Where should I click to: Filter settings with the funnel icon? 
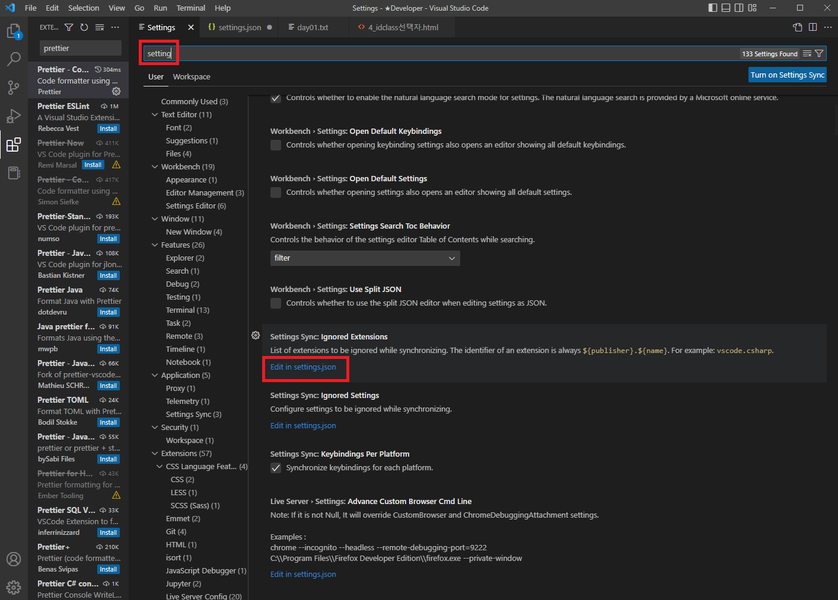coord(819,53)
